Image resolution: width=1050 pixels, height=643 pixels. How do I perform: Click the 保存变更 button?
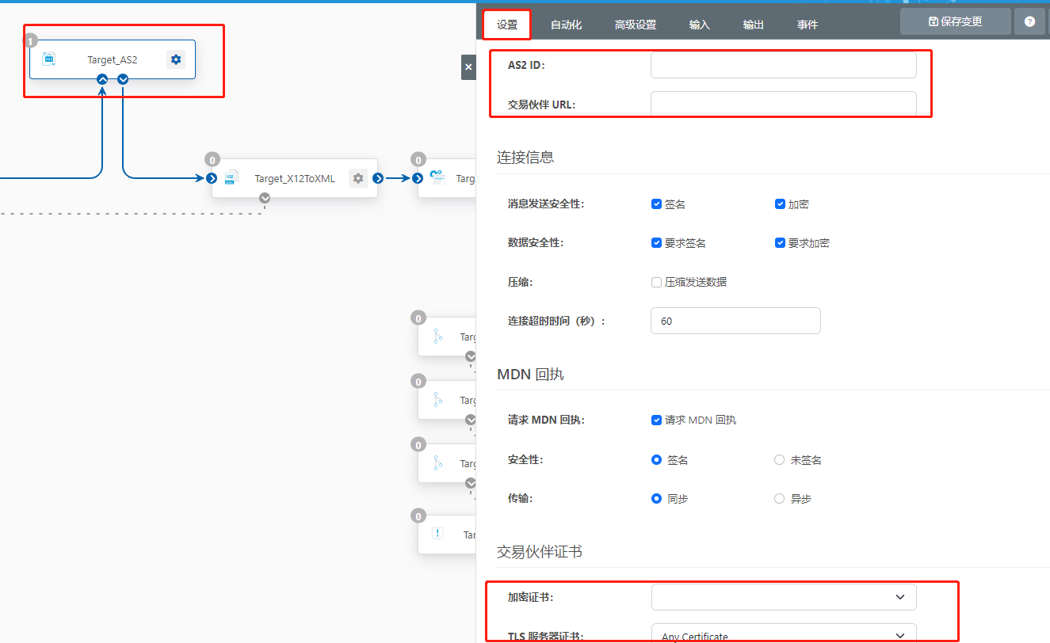click(955, 21)
